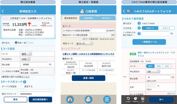Remove fund using minus icon
Viewport: 177px width, 104px height.
(125, 77)
